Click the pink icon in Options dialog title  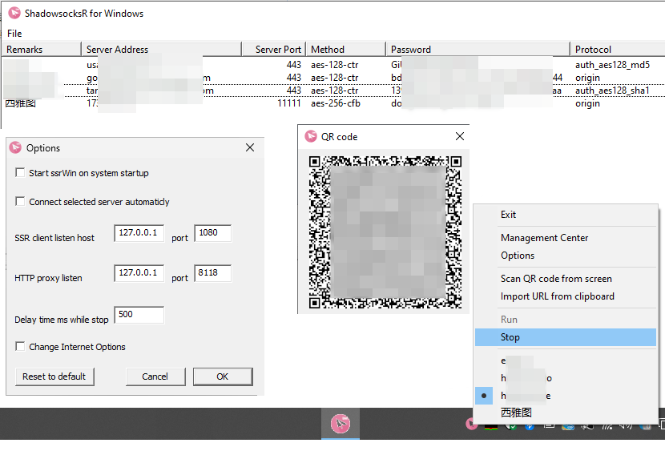click(x=16, y=147)
